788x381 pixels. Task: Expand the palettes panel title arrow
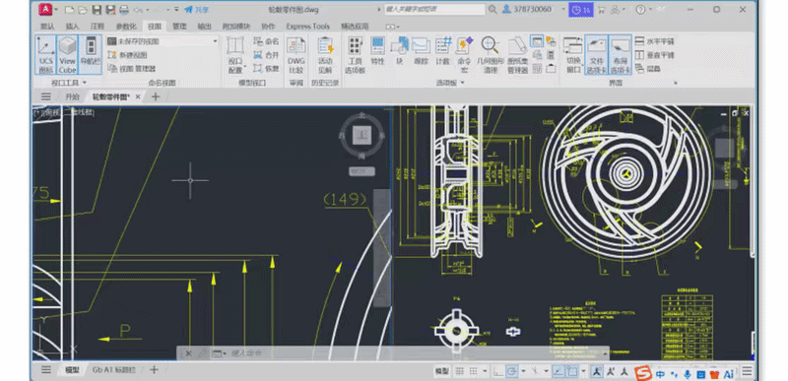pyautogui.click(x=462, y=83)
